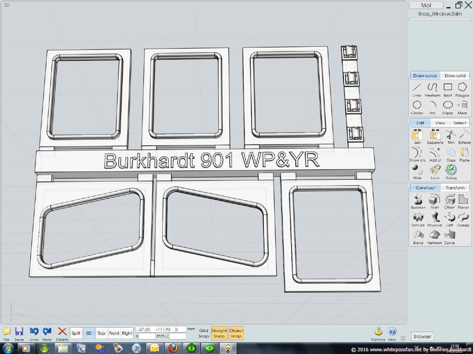Select the Trim scissors tool
The image size is (473, 354).
coord(451,136)
